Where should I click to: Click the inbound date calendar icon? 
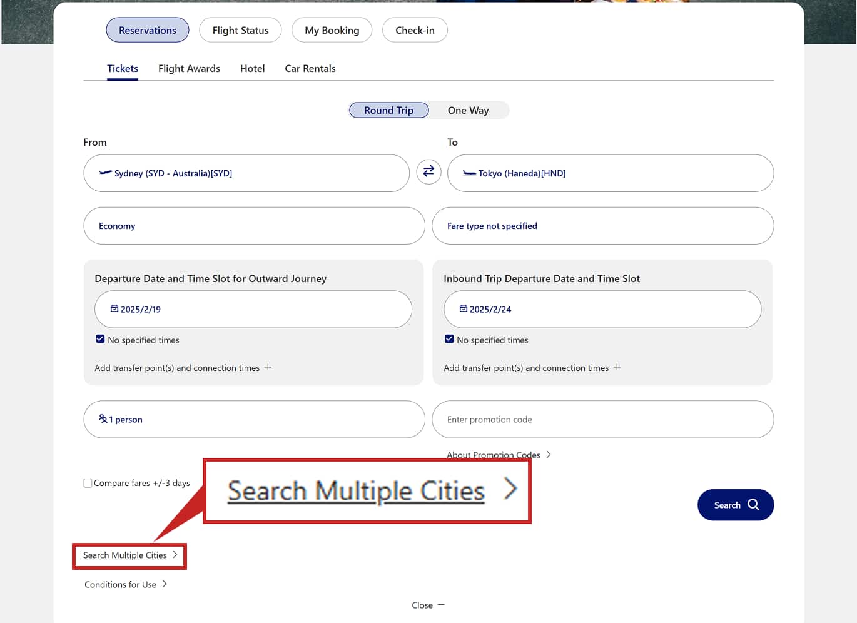[463, 309]
